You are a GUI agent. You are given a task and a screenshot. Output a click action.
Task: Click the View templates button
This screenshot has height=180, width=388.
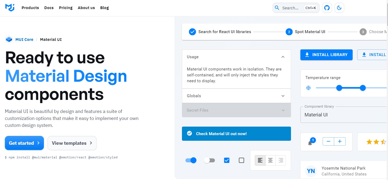[72, 143]
